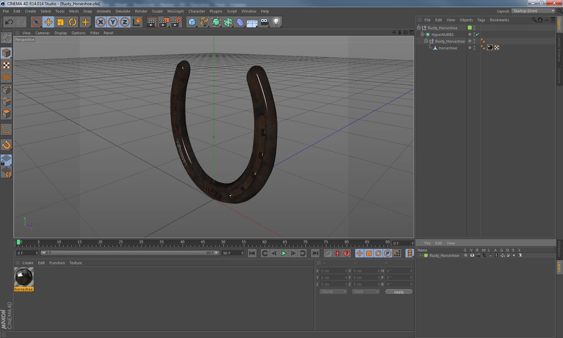
Task: Toggle the Z axis lock
Action: [x=125, y=22]
